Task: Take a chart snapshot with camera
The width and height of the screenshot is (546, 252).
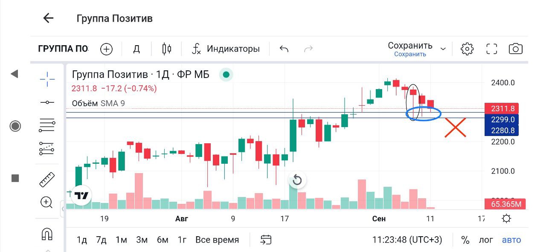Action: (x=516, y=49)
